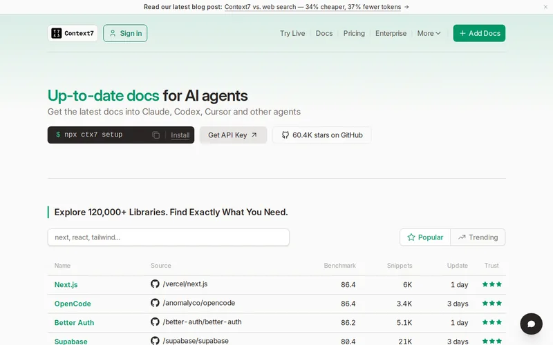Click GitHub icon beside /anomalyco/opencode

[x=155, y=303]
